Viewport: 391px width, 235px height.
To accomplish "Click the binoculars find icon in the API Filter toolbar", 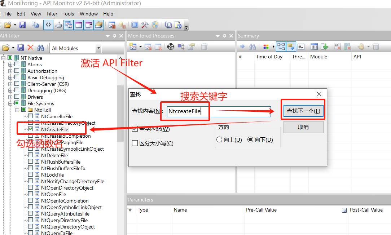I will coord(40,48).
